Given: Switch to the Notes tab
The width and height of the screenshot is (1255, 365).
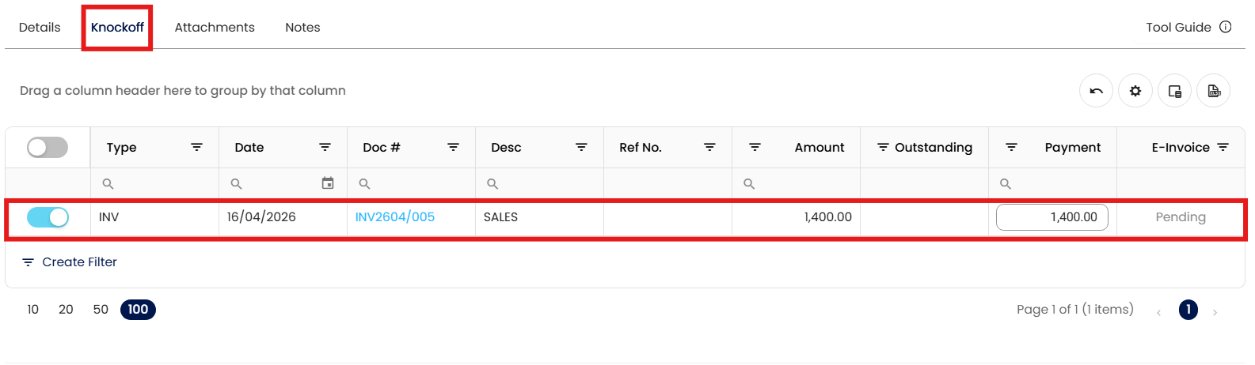Looking at the screenshot, I should pos(302,28).
